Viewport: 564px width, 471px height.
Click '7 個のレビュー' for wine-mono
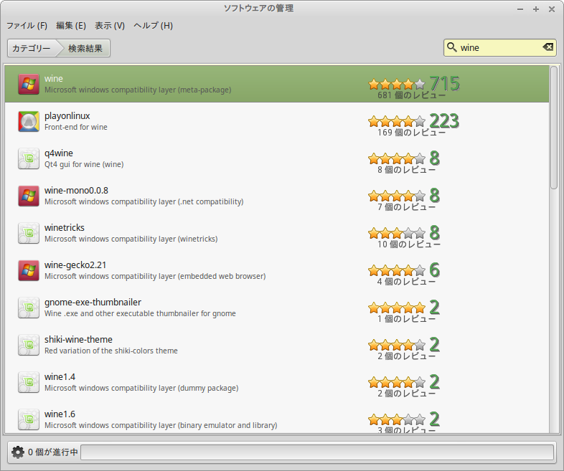coord(406,207)
